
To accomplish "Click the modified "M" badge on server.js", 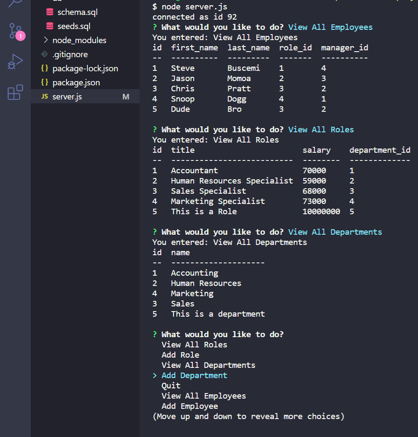I will [125, 97].
